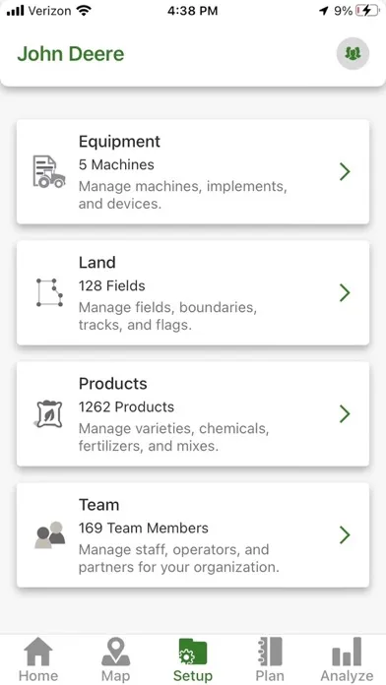Expand Products using its chevron arrow
Viewport: 386px width, 685px height.
point(345,413)
